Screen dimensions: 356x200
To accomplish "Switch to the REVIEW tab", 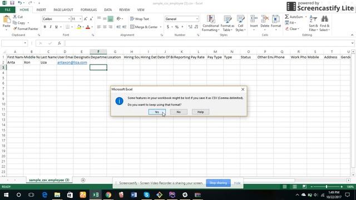I will (x=125, y=10).
